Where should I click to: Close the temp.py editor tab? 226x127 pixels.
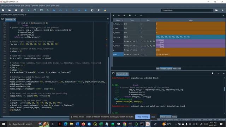14,19
